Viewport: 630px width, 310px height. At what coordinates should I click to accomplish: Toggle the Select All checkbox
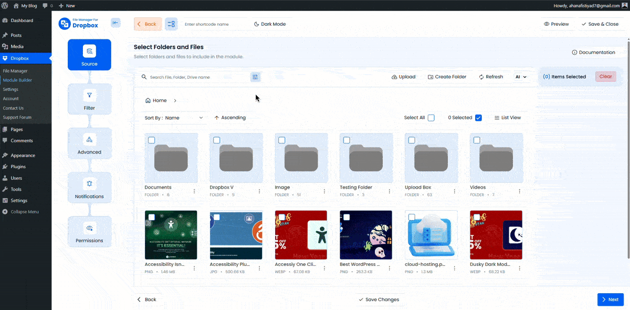tap(431, 118)
